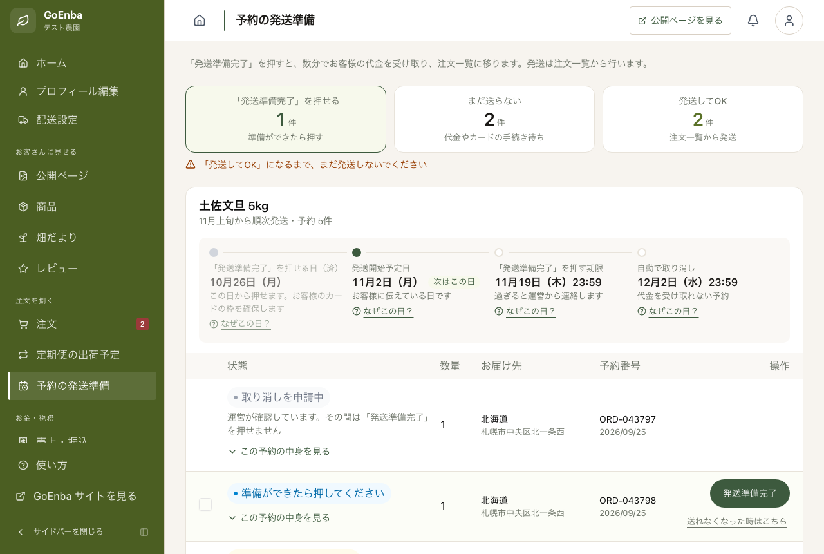Expand この予約の中身を見る for ORD-043797
Viewport: 824px width, 554px height.
click(x=279, y=452)
